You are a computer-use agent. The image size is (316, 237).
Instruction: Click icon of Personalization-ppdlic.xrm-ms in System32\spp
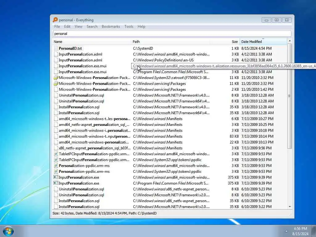point(56,172)
